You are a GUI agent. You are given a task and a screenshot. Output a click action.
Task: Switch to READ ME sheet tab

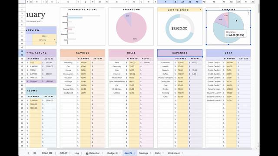pyautogui.click(x=47, y=153)
